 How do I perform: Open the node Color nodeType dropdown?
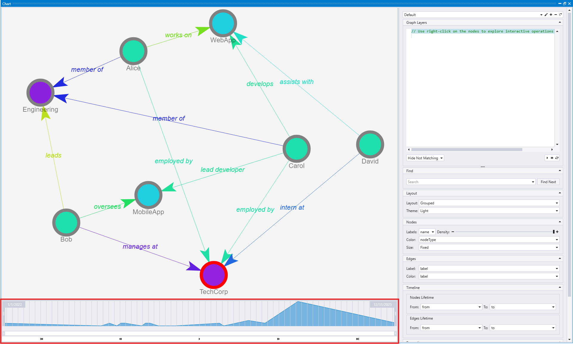click(x=489, y=240)
